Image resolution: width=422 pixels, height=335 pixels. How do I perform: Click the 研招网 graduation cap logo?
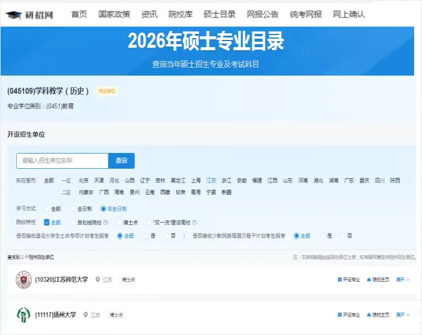13,15
